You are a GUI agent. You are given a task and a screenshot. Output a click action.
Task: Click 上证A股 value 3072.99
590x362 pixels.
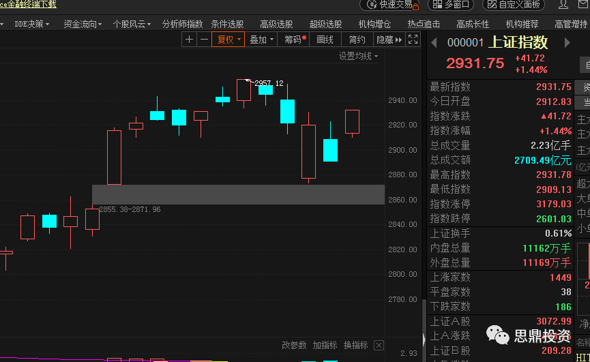click(553, 321)
